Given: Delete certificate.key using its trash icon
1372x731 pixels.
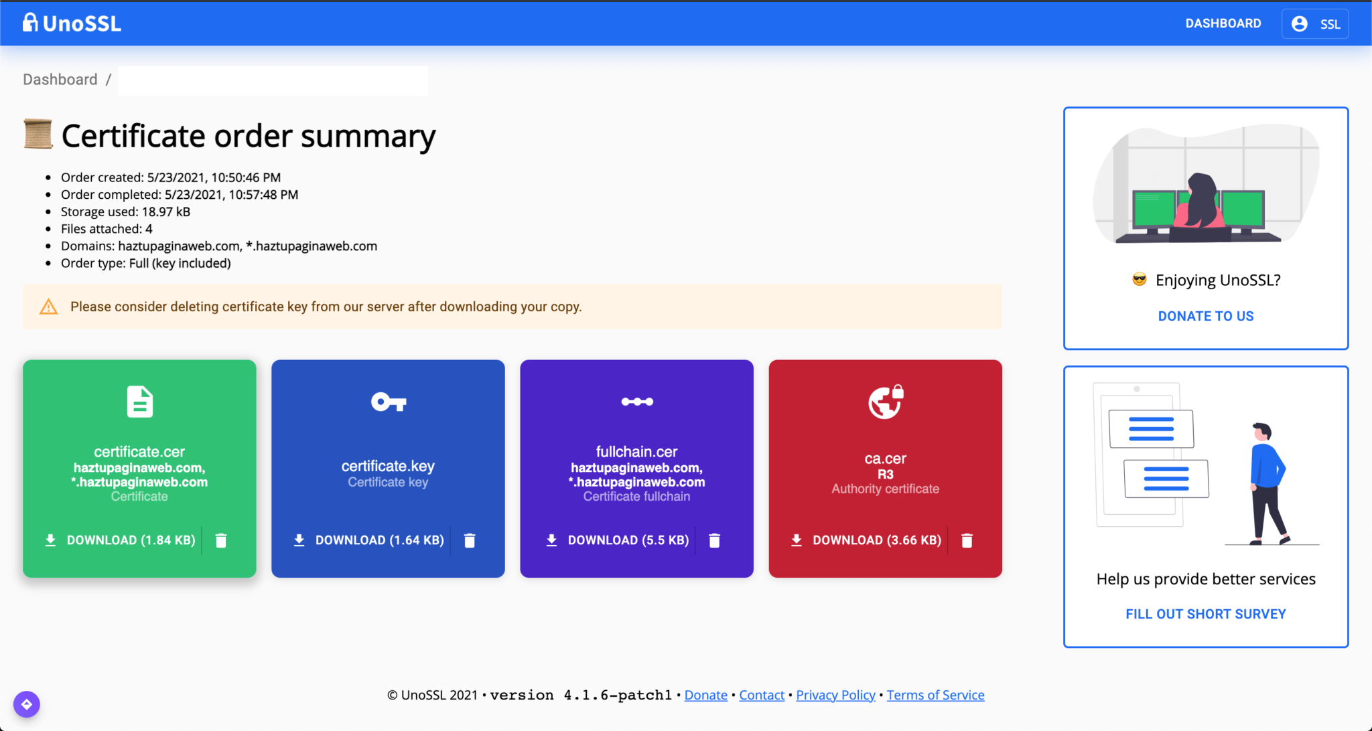Looking at the screenshot, I should (469, 540).
